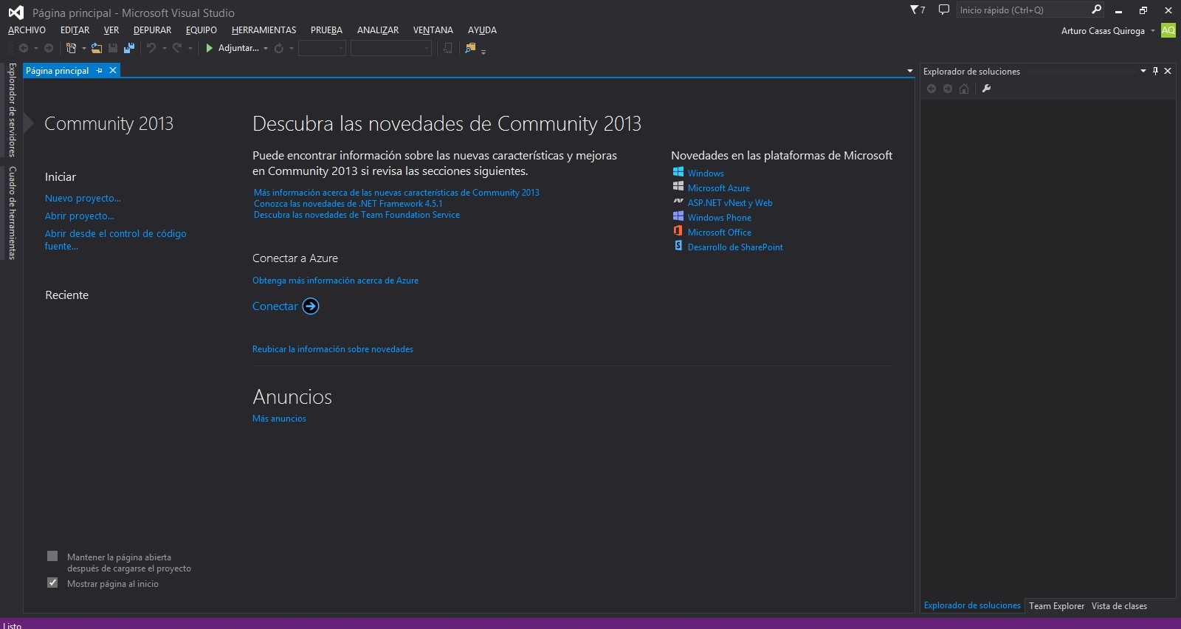The height and width of the screenshot is (629, 1181).
Task: Switch to the Team Explorer tab
Action: point(1056,606)
